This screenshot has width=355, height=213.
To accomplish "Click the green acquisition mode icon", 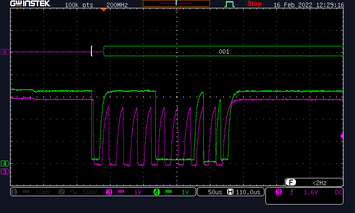I will [x=229, y=4].
